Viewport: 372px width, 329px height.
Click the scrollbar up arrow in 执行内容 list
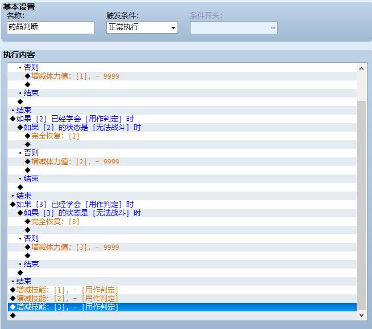coord(362,69)
